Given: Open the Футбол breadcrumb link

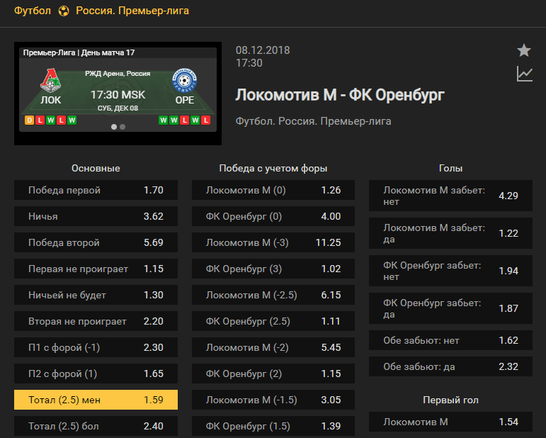Looking at the screenshot, I should (x=33, y=11).
